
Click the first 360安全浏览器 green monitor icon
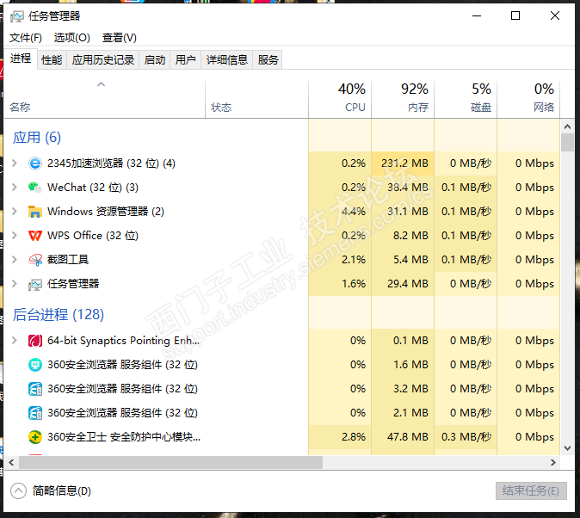point(35,365)
